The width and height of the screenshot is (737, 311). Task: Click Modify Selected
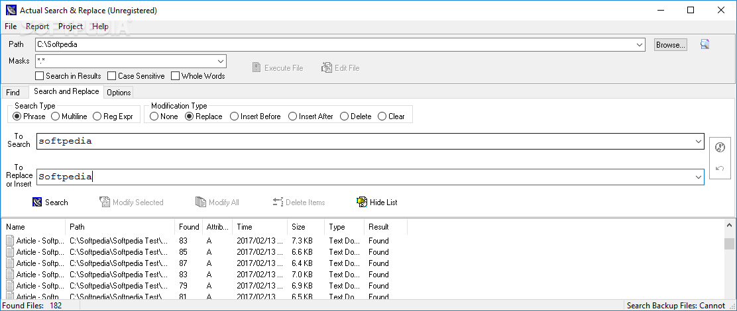[x=132, y=202]
